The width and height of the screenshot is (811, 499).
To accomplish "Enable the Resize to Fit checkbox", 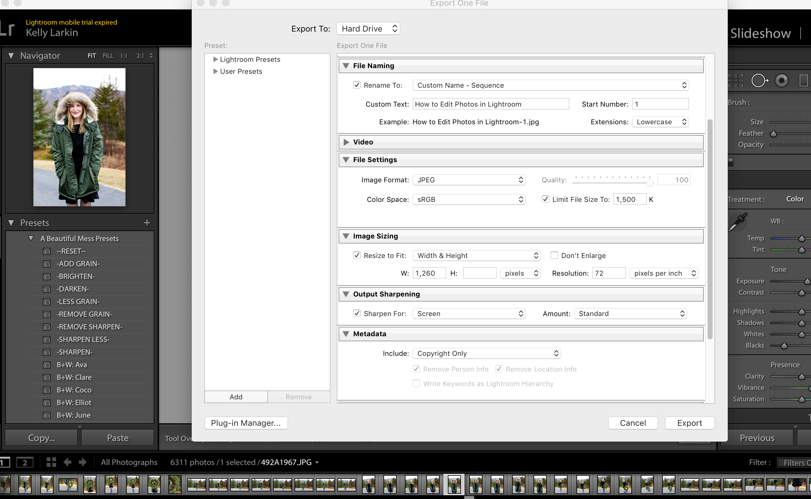I will tap(356, 255).
